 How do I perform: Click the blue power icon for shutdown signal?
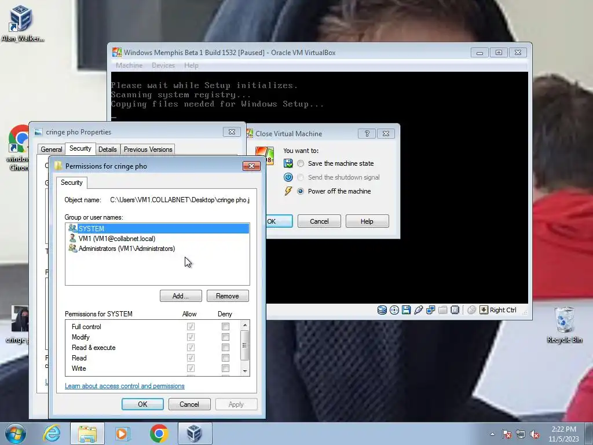(288, 177)
